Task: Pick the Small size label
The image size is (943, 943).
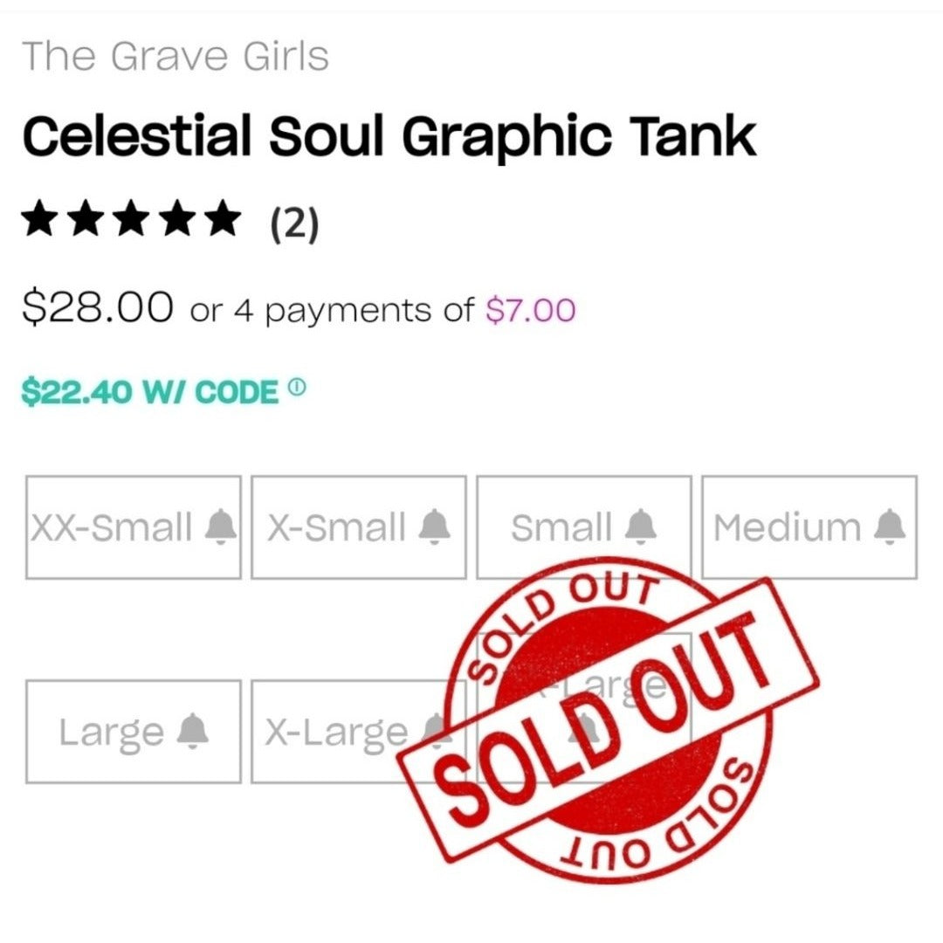Action: point(561,527)
